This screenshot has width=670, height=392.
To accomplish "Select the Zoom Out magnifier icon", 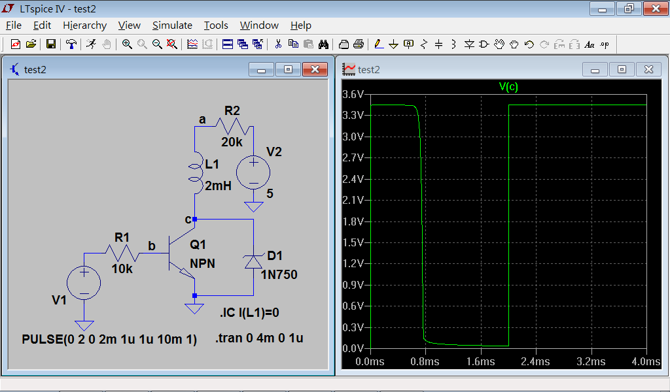I will tap(157, 44).
